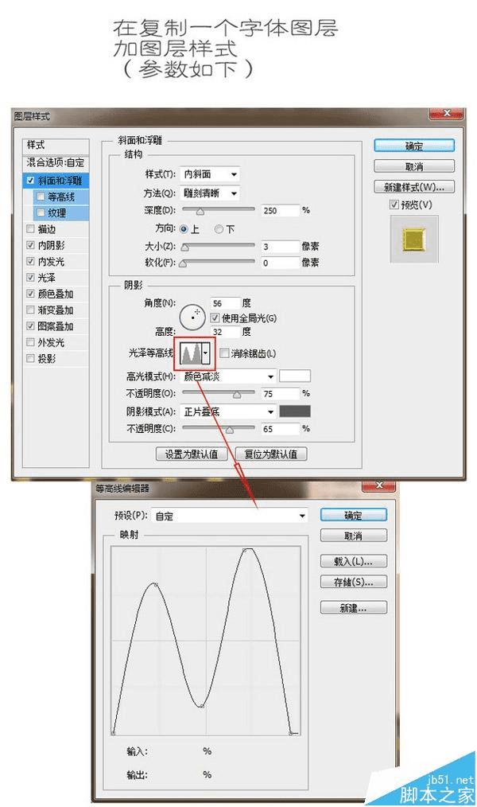477x807 pixels.
Task: Open the 方法(Q) 雕刻清晰 dropdown
Action: 210,193
